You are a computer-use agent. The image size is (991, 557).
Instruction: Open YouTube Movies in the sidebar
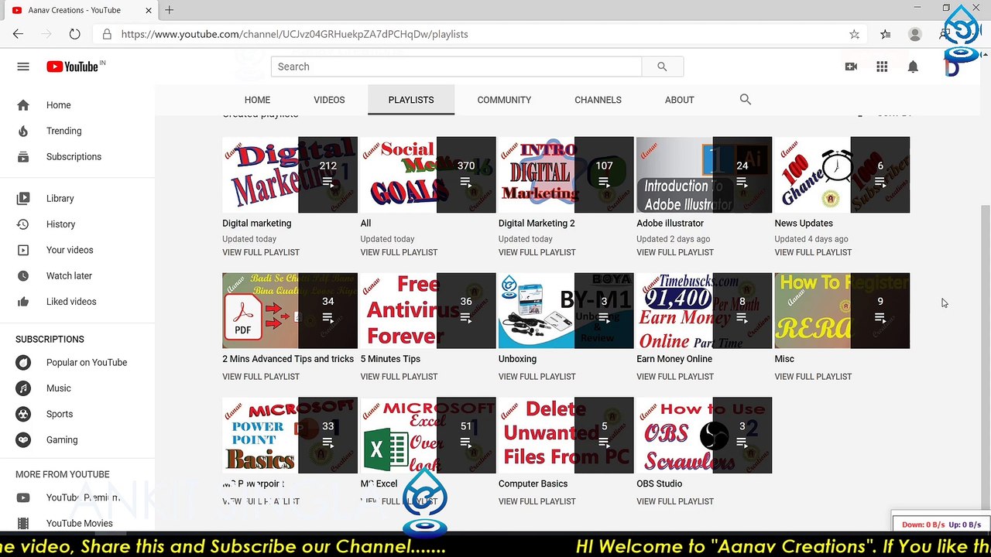[x=79, y=524]
